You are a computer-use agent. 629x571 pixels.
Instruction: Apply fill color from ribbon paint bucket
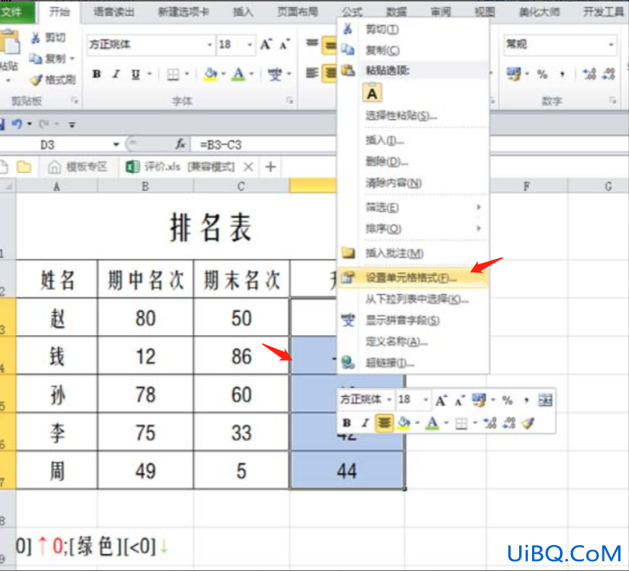pos(210,74)
